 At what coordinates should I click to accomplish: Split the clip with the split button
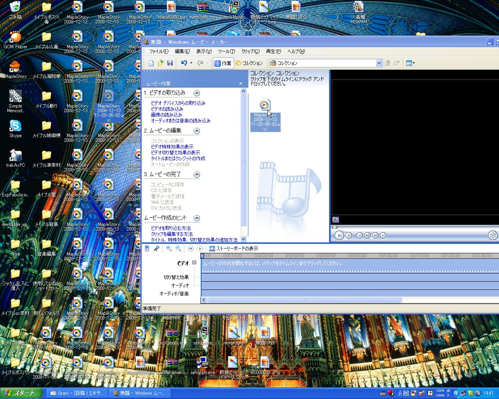tap(493, 235)
